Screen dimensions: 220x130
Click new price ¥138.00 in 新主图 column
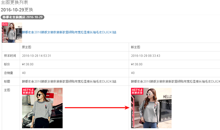pyautogui.click(x=137, y=64)
